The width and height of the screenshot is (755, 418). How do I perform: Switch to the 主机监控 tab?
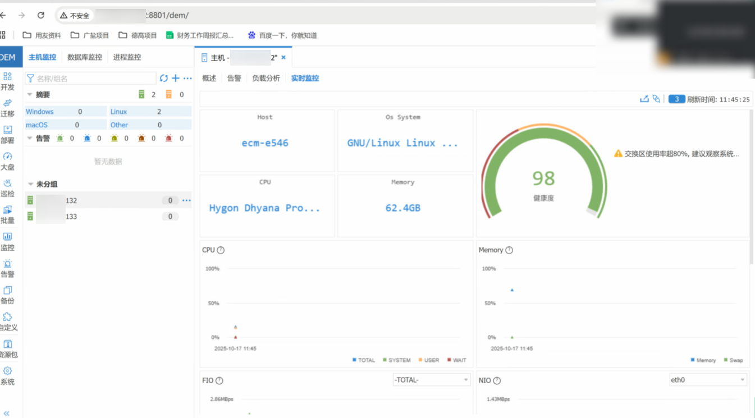tap(43, 57)
